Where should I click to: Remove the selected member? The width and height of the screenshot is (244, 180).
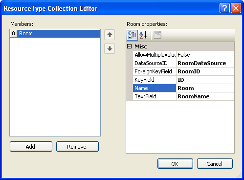tap(77, 147)
